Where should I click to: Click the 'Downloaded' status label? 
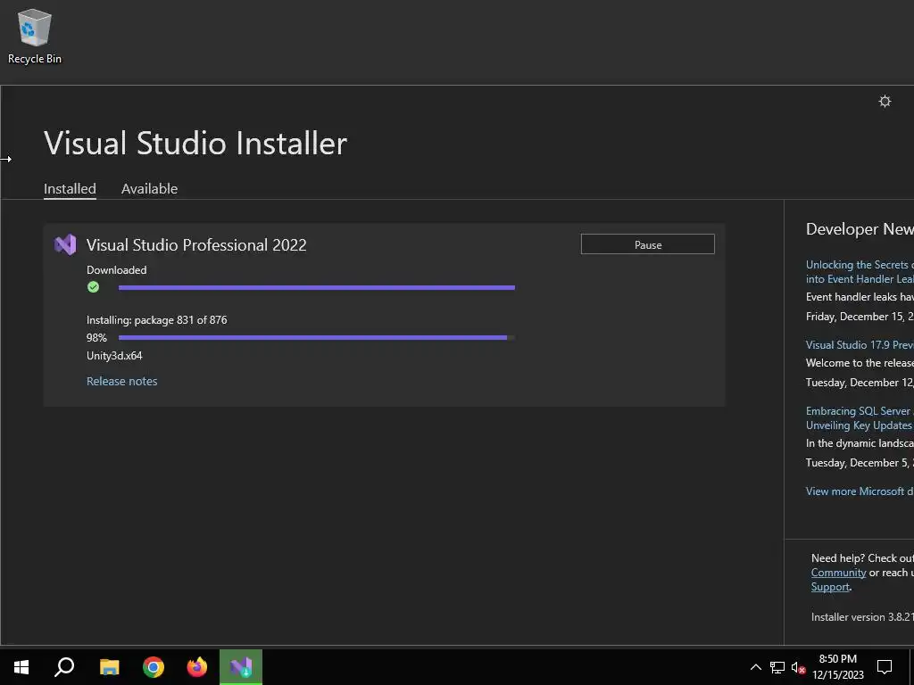tap(117, 269)
